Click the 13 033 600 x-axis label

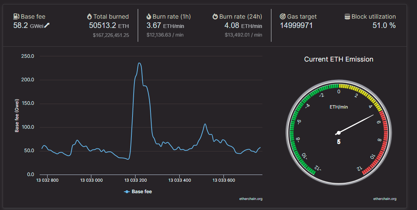coord(223,180)
